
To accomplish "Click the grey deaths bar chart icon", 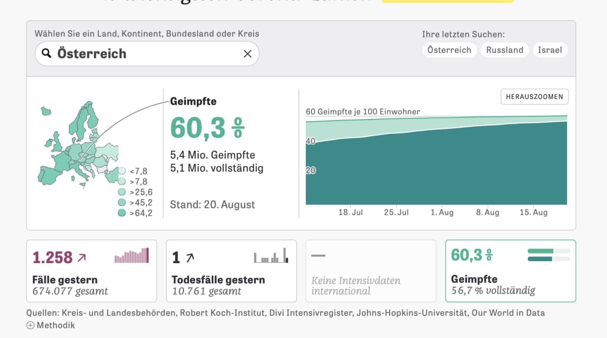I will pos(271,255).
